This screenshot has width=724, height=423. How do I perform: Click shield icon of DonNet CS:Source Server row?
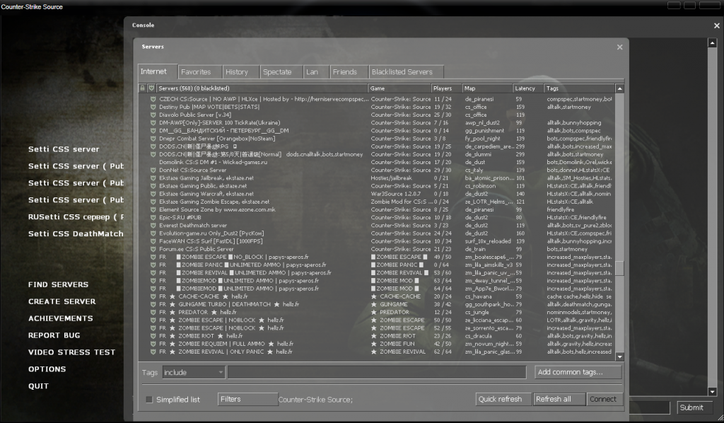153,170
